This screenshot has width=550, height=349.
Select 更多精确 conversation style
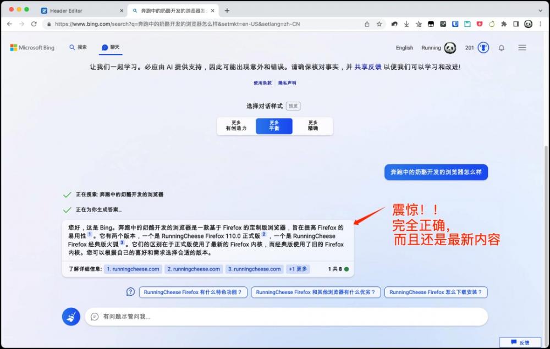tap(313, 126)
